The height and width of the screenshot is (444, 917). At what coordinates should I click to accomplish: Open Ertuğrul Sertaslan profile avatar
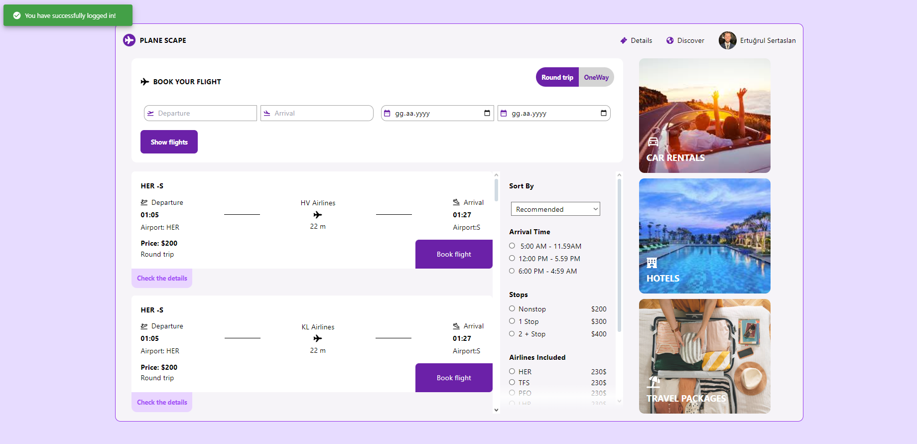tap(727, 40)
